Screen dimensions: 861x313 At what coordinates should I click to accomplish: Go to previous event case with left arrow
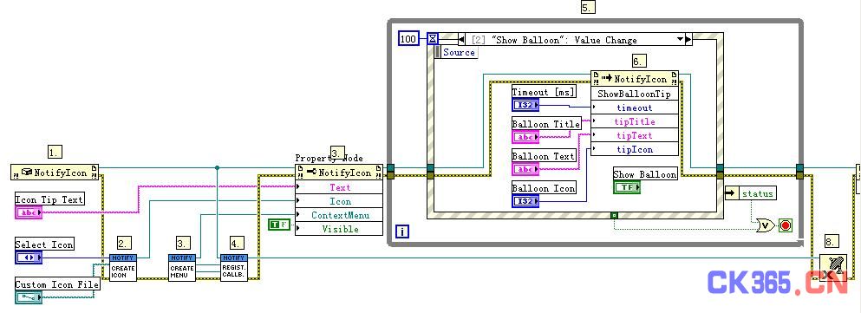(x=462, y=40)
